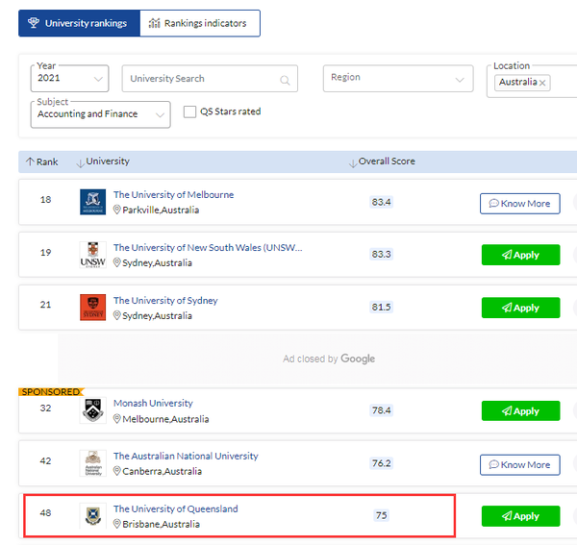This screenshot has height=545, width=577.
Task: Click the Australian National University logo
Action: click(92, 463)
